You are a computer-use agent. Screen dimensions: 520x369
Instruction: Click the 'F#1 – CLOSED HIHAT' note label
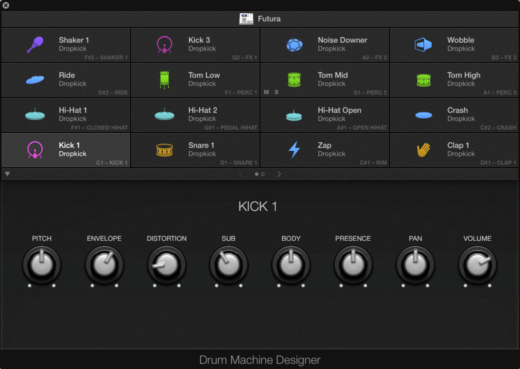(x=100, y=128)
